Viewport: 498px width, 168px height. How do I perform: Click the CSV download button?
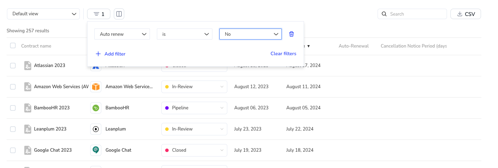[466, 14]
